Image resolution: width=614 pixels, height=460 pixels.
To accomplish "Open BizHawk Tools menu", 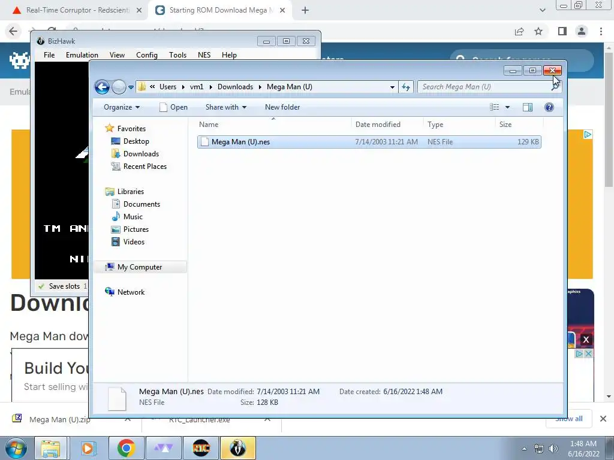I will tap(177, 55).
